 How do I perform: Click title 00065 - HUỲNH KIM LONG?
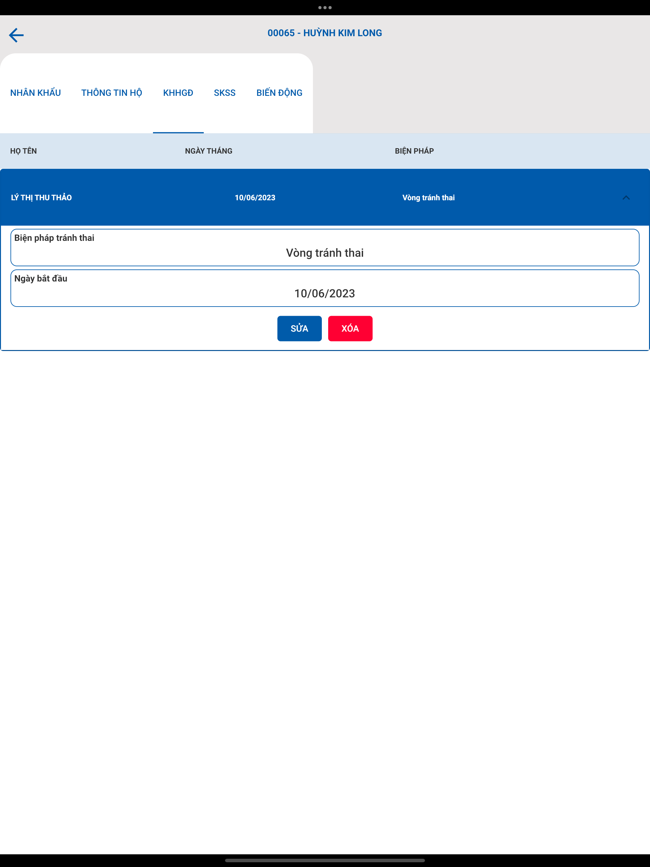tap(325, 33)
